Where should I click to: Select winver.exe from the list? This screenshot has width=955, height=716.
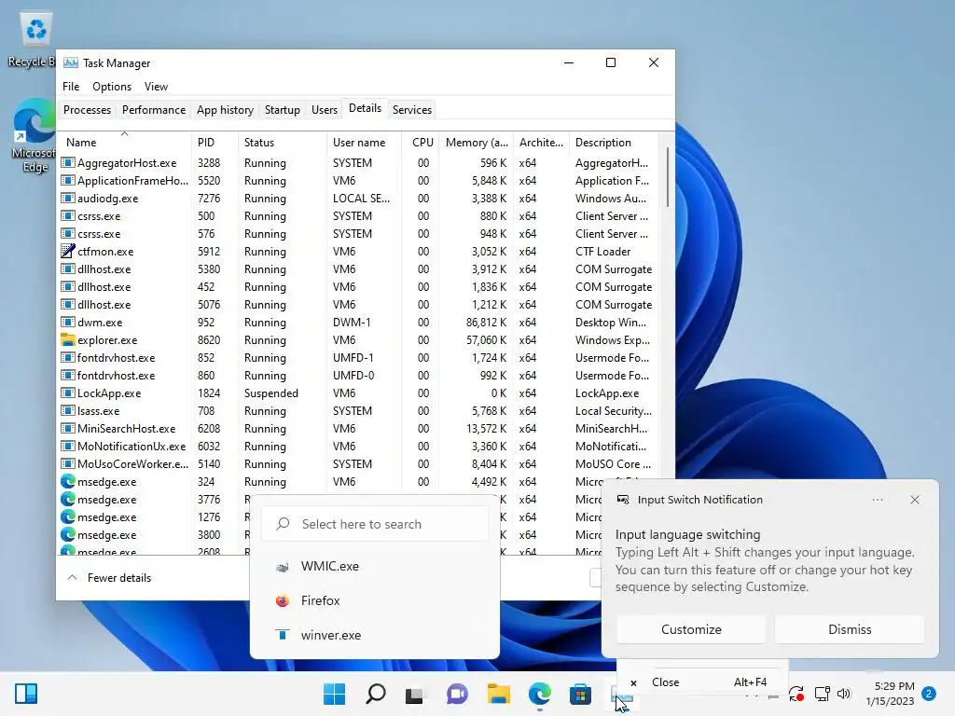375,635
